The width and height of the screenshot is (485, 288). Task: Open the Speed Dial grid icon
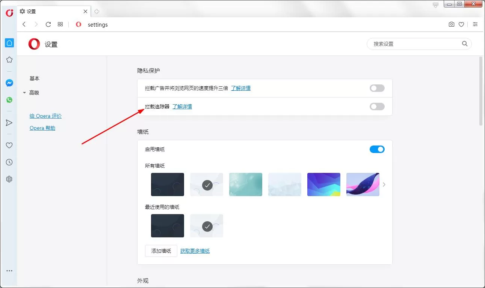tap(60, 24)
